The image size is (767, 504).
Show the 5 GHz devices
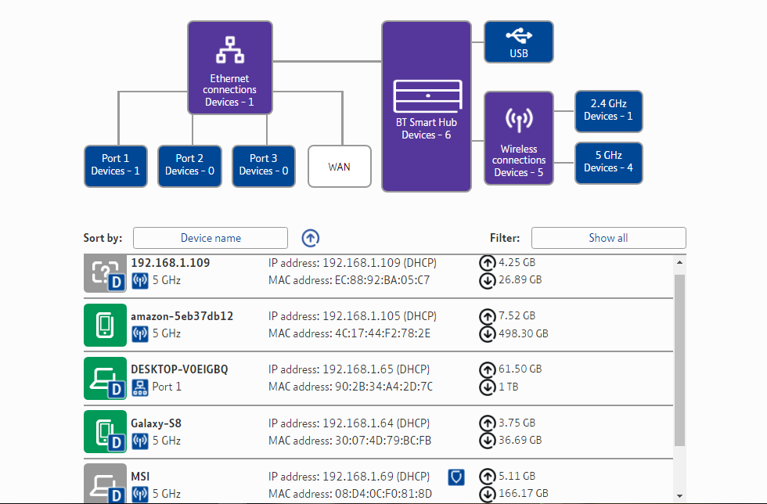[x=608, y=162]
